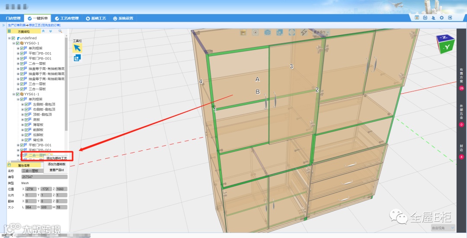Click the 编号 field showing 257547
Image resolution: width=467 pixels, height=238 pixels.
(45, 177)
